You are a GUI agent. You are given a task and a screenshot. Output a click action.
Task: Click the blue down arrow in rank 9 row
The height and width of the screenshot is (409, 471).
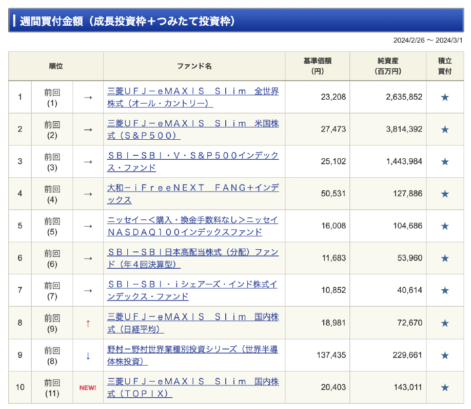[88, 356]
